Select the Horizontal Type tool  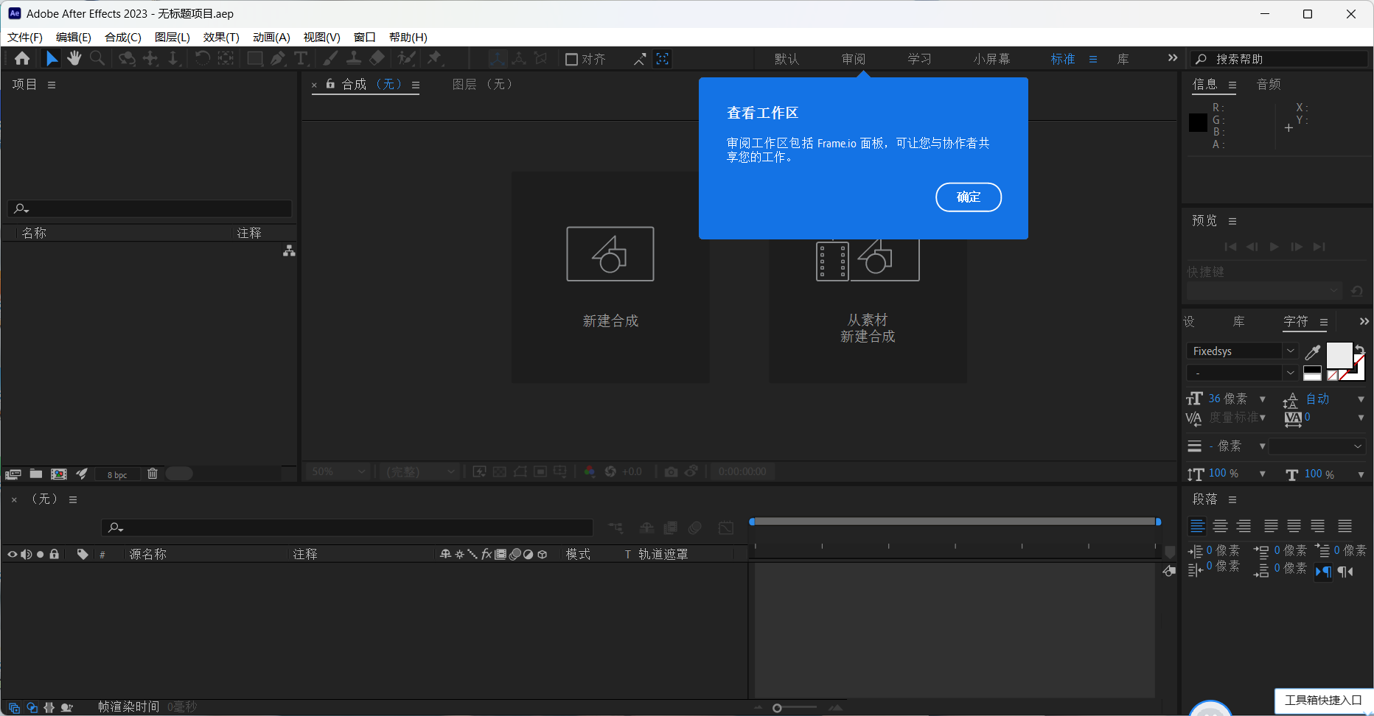click(x=301, y=59)
